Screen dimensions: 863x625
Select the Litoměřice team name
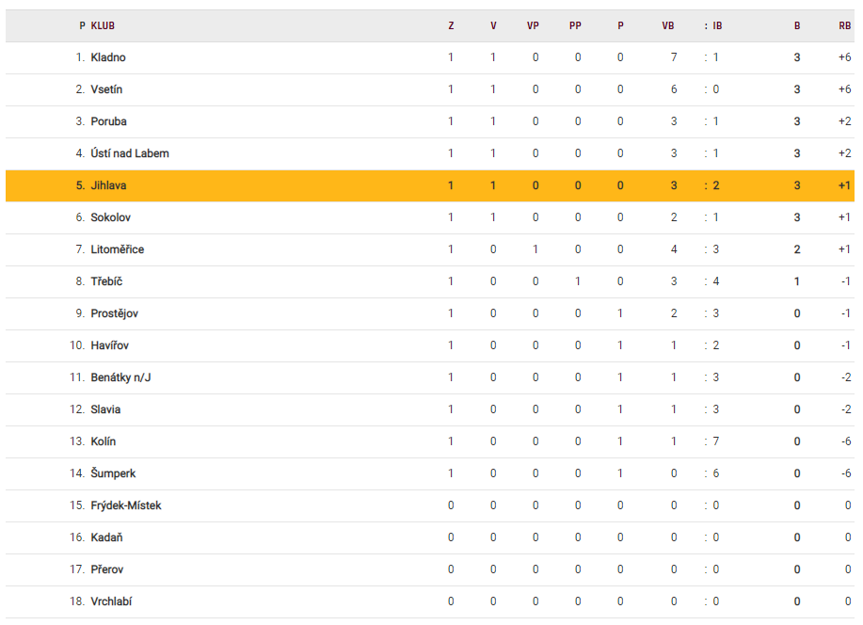click(118, 249)
